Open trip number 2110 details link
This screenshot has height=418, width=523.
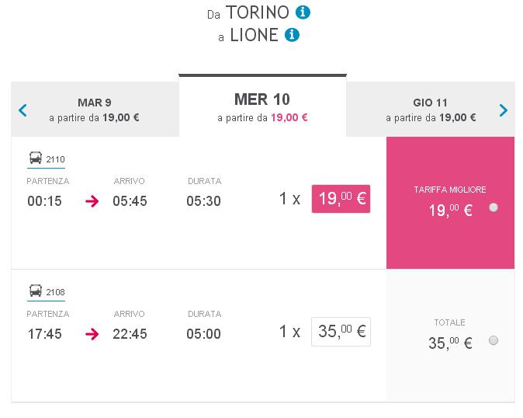[x=55, y=159]
